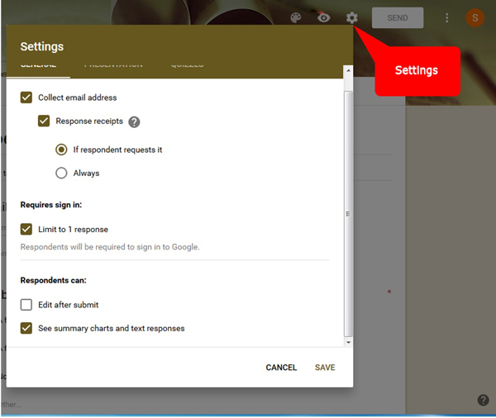
Task: Click the SAVE button
Action: point(325,368)
